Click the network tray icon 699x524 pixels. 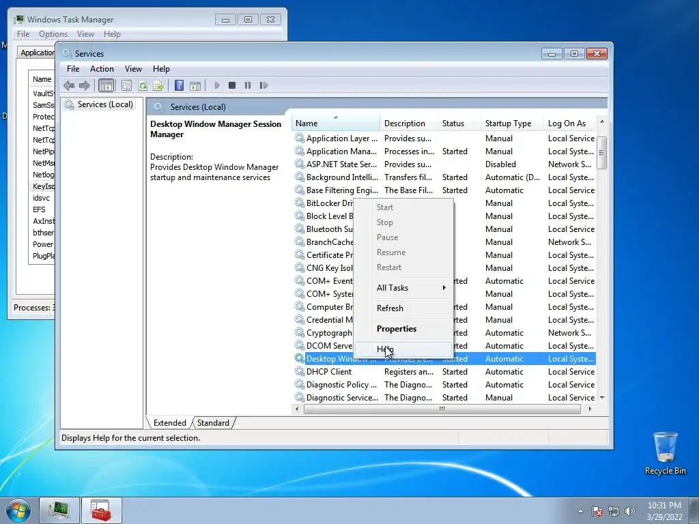click(614, 511)
